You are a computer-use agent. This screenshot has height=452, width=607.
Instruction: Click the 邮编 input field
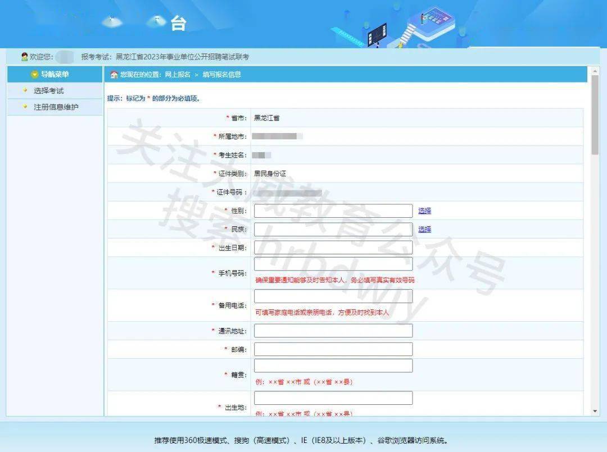click(333, 348)
